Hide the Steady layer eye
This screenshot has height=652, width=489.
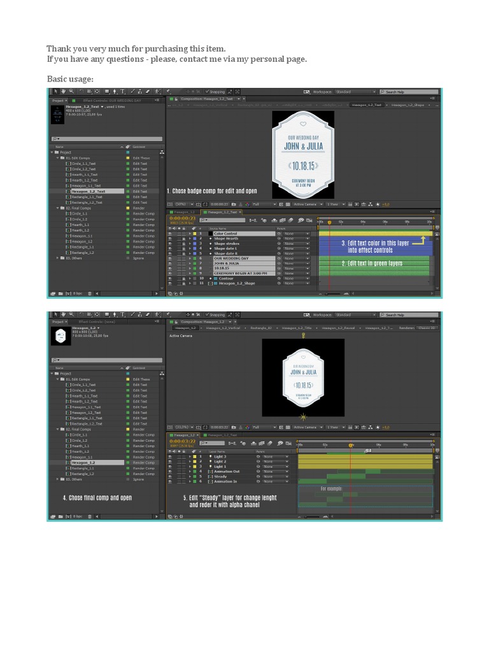169,476
